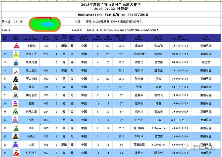The width and height of the screenshot is (222, 157).
Task: Click the red-white silk for 红粉佳人
Action: (16, 153)
